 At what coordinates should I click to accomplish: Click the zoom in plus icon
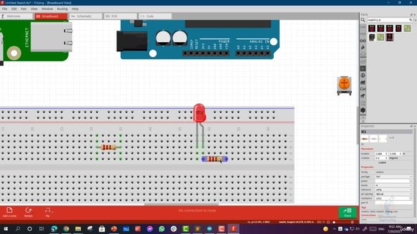(352, 222)
